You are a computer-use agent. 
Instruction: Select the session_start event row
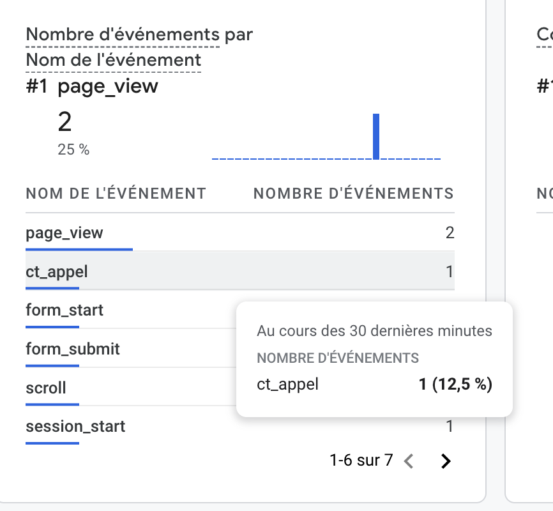coord(240,426)
